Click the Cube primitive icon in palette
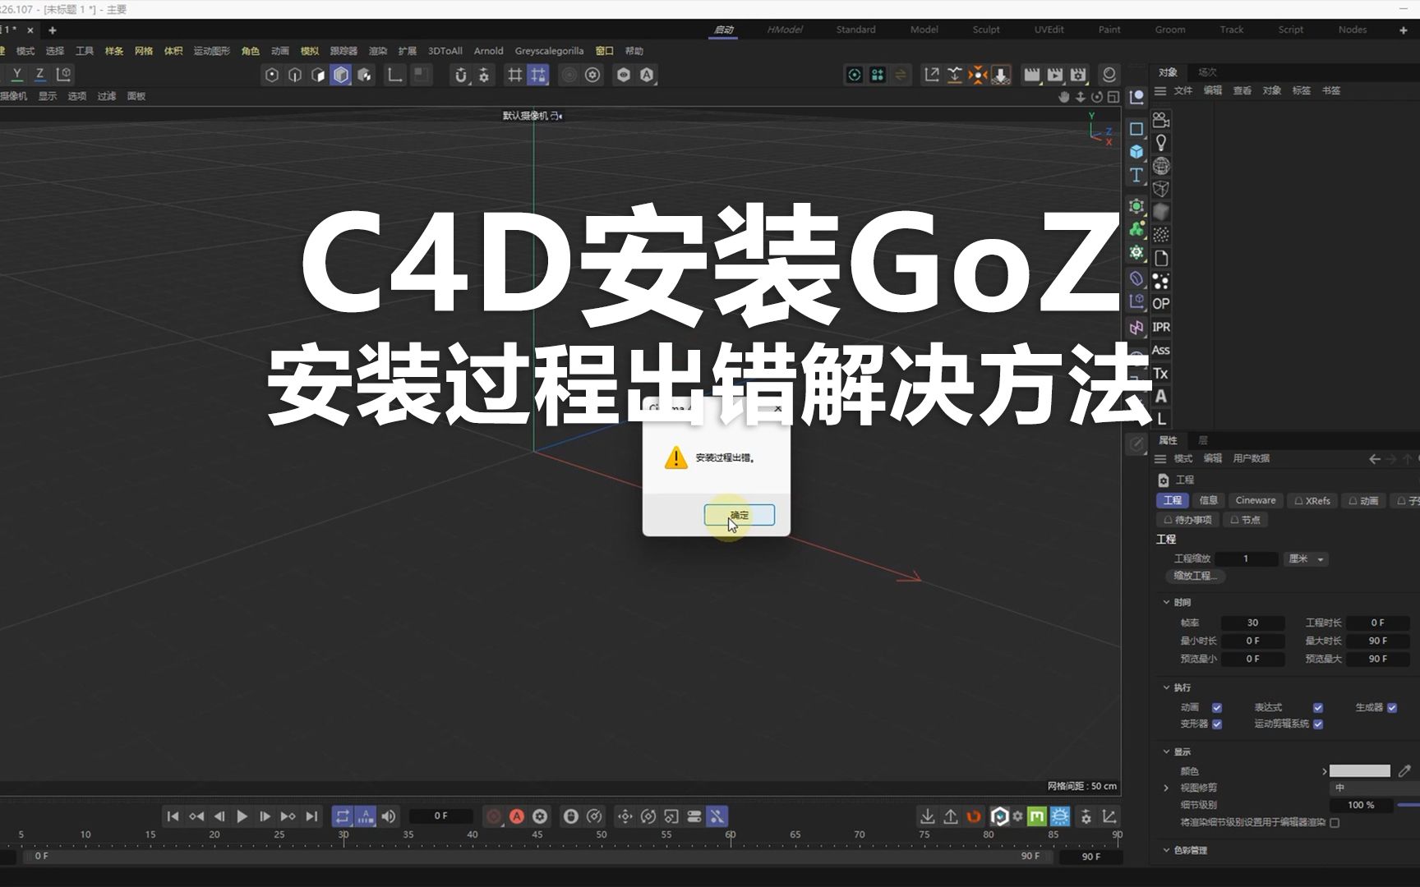The height and width of the screenshot is (887, 1420). [1136, 152]
